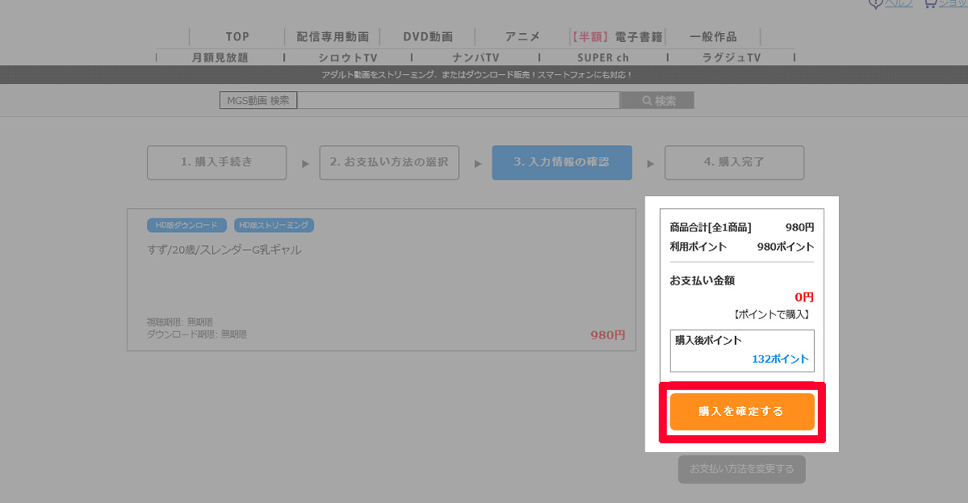968x503 pixels.
Task: Click the HD版ダウンロード badge
Action: pos(187,226)
